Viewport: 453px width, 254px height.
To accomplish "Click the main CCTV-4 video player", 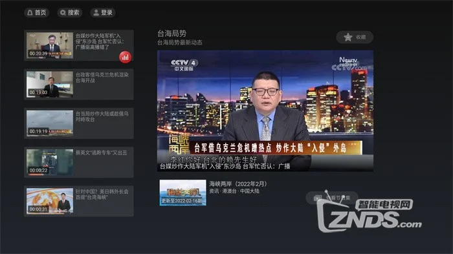I will tap(265, 111).
